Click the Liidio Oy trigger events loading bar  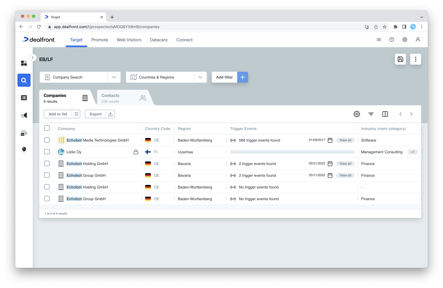click(x=292, y=152)
